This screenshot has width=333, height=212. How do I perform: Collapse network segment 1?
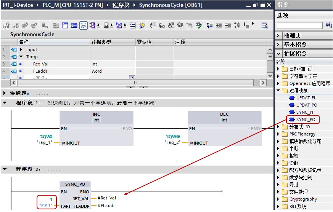pyautogui.click(x=5, y=103)
